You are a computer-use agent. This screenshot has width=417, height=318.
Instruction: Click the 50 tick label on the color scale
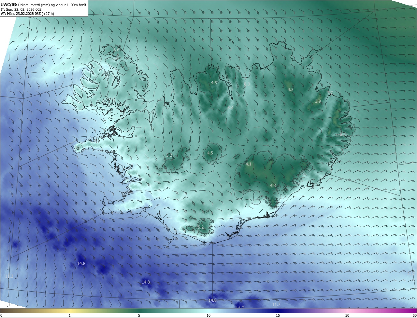tap(414, 315)
